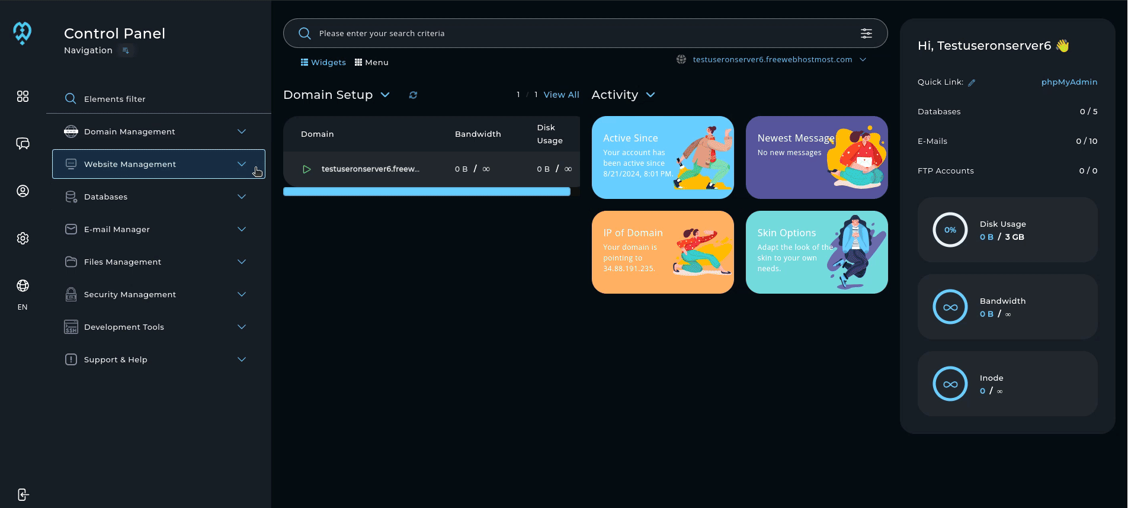Edit the Quick Link with pencil icon
Image resolution: width=1128 pixels, height=508 pixels.
972,83
